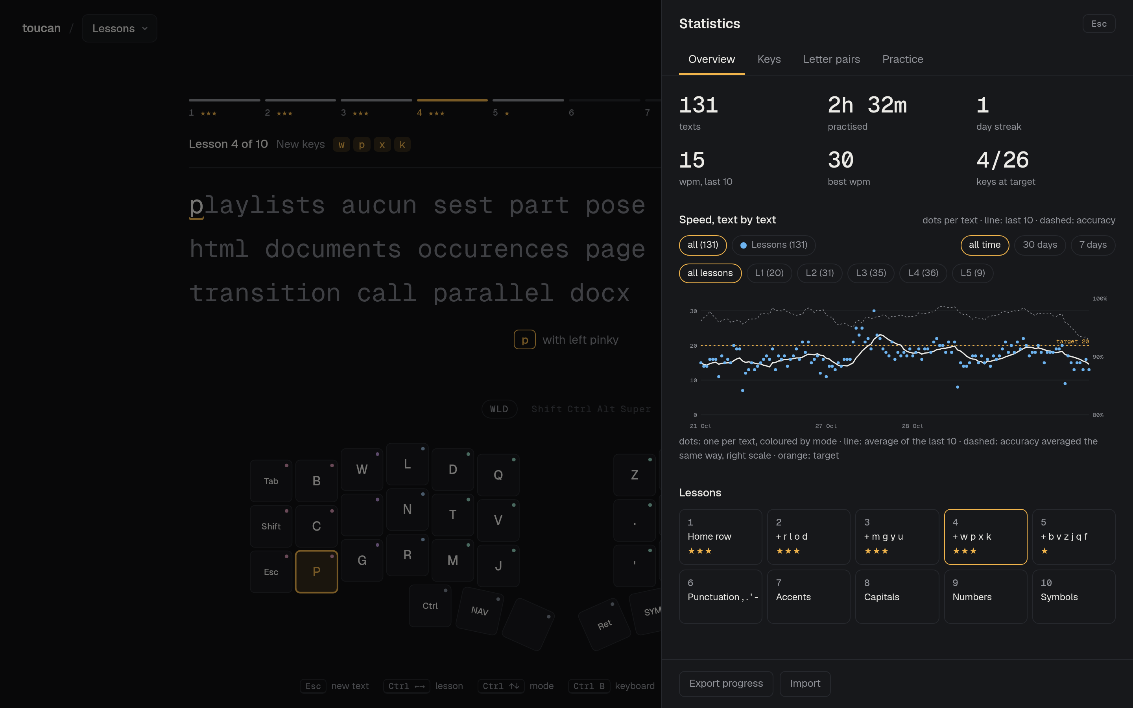Image resolution: width=1133 pixels, height=708 pixels.
Task: Toggle the all (131) mode filter
Action: 702,245
